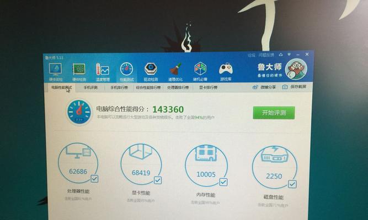Switch to the 显卡排行榜 tab

(x=208, y=87)
